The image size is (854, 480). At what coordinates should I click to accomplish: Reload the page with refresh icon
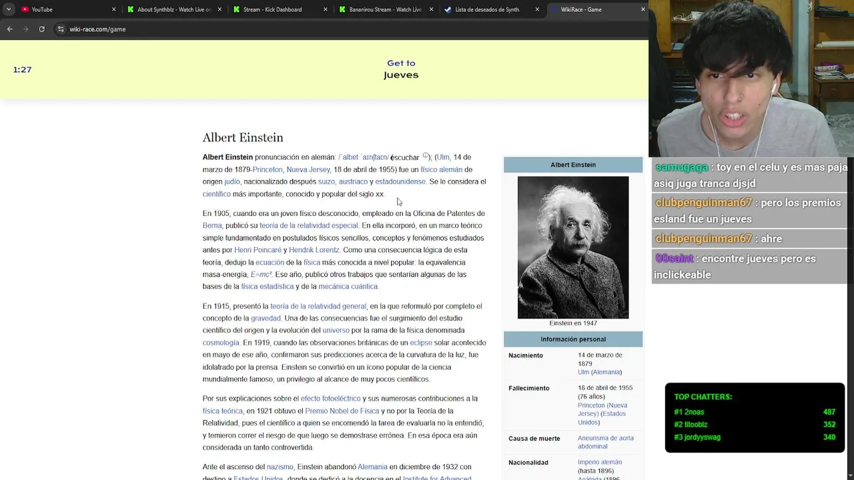point(41,29)
